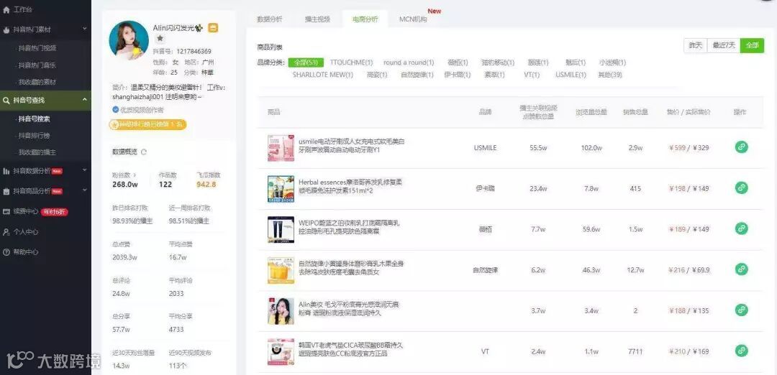
Task: Filter by brand TTOUCHME(1)
Action: [x=351, y=62]
